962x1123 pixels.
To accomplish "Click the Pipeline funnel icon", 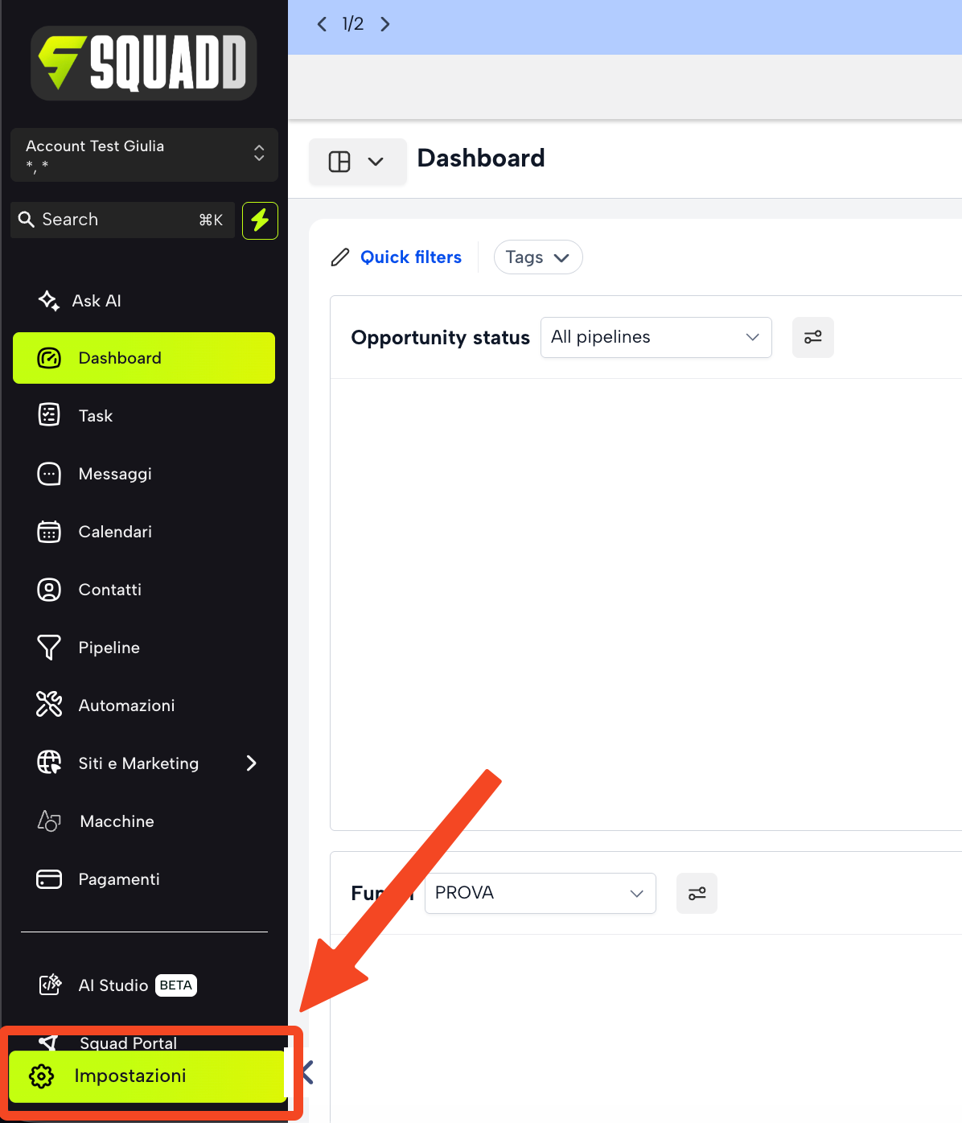I will 49,648.
